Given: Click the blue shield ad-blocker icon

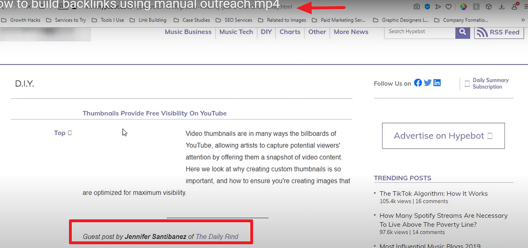Looking at the screenshot, I should (x=427, y=7).
